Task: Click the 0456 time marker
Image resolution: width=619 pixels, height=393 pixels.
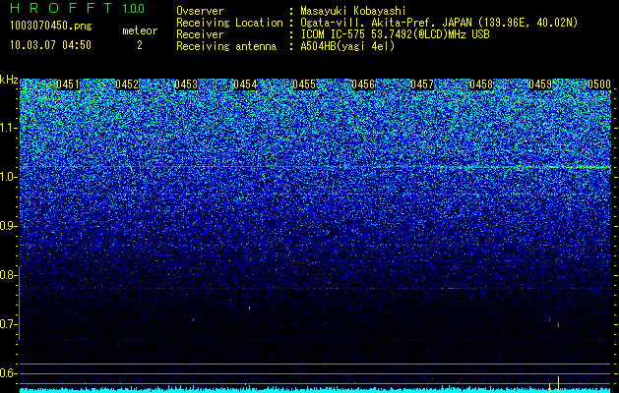Action: pos(363,84)
